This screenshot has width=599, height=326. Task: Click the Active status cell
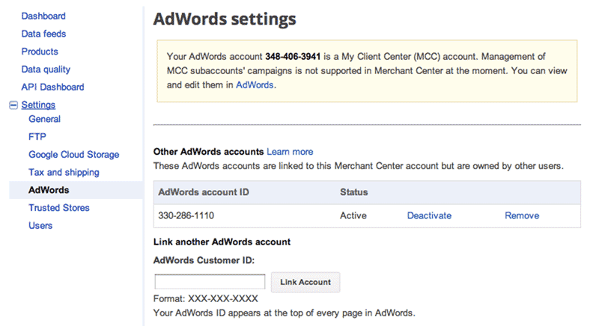pyautogui.click(x=353, y=215)
